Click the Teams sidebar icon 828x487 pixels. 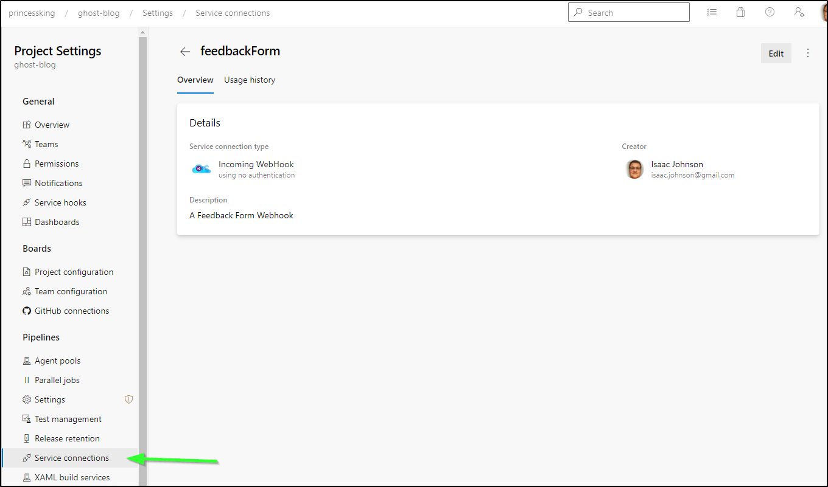coord(27,144)
